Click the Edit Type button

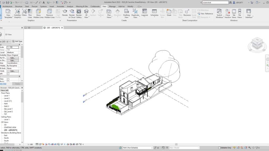pyautogui.click(x=17, y=41)
